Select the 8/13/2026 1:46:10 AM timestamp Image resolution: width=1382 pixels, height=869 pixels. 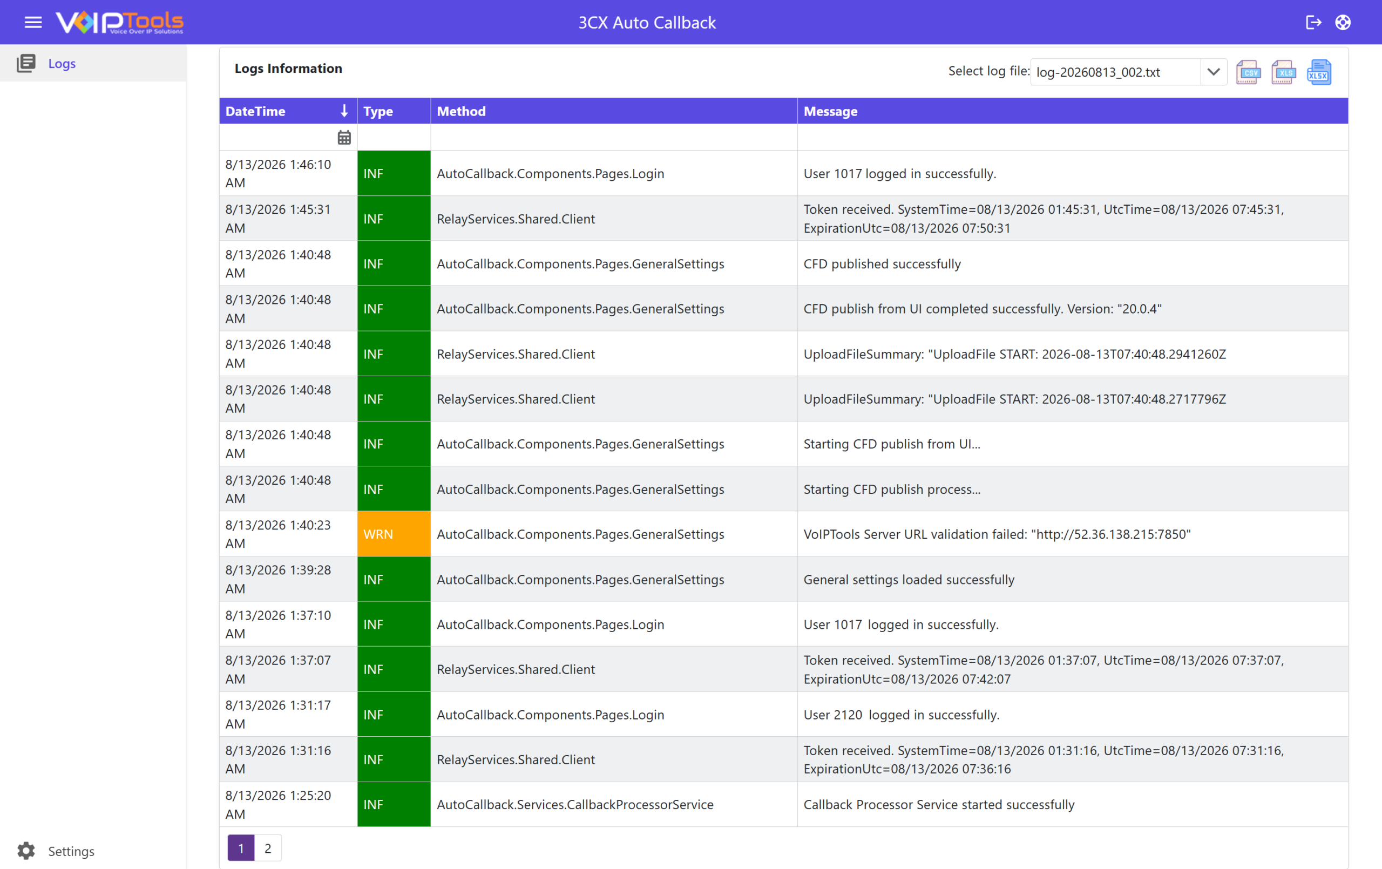pos(279,173)
